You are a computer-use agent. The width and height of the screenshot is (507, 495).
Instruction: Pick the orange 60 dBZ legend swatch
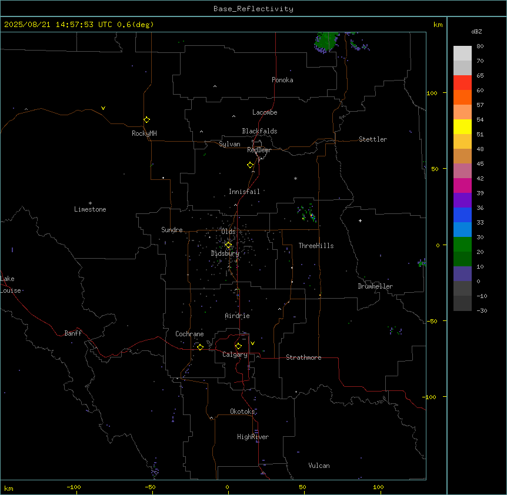tap(462, 97)
